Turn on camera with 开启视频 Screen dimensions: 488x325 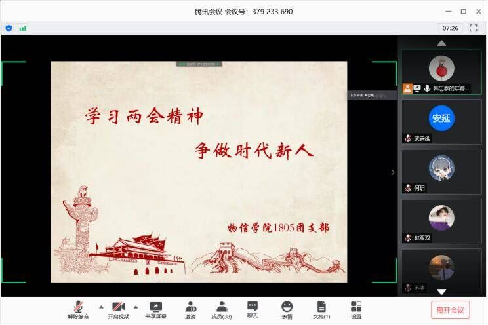[118, 309]
